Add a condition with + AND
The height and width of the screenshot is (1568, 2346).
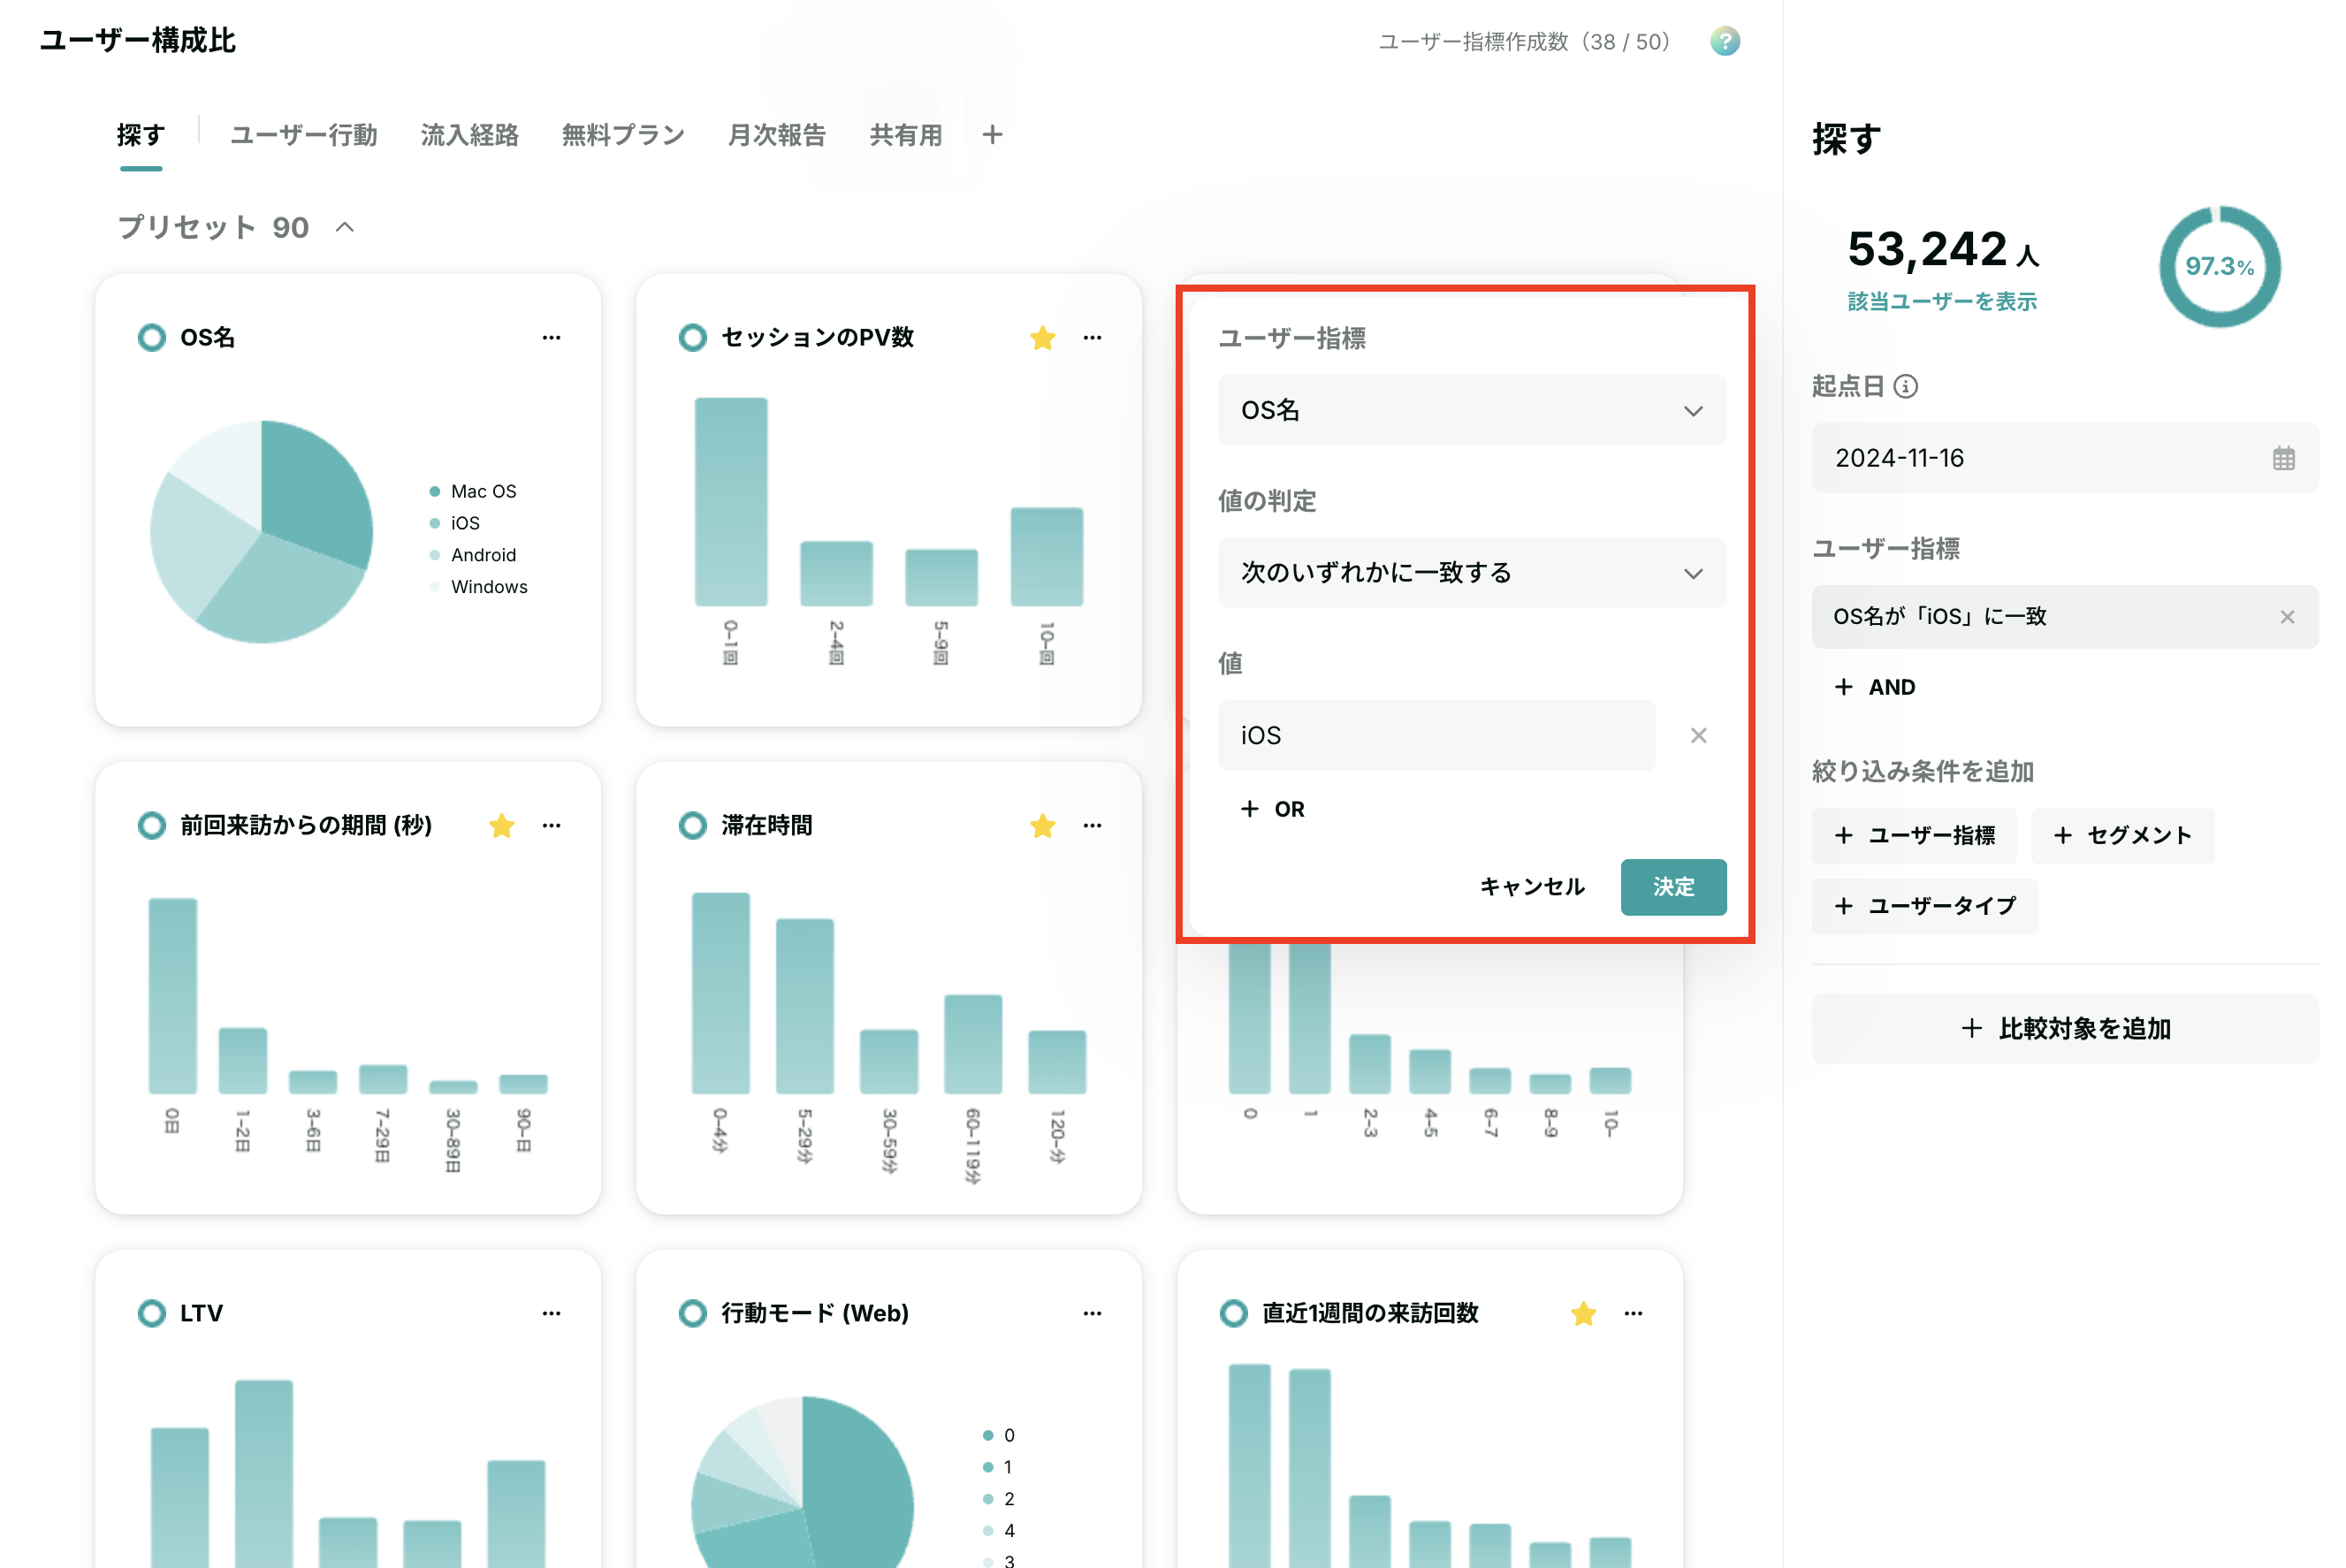[1875, 687]
